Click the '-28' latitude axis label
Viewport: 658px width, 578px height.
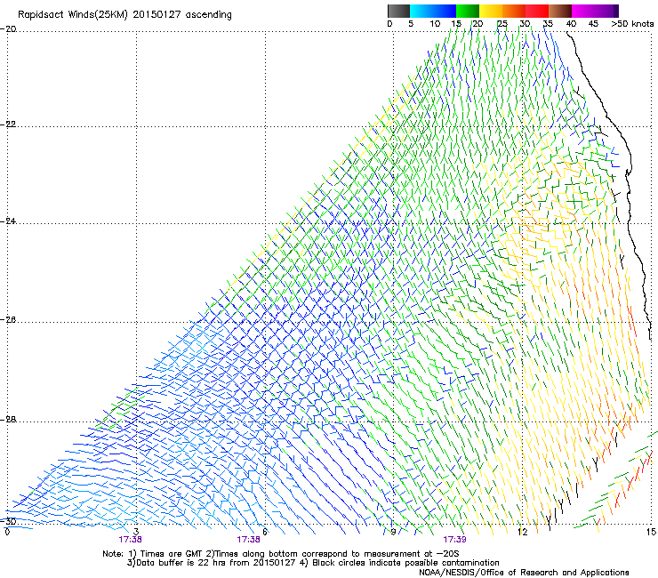[8, 420]
